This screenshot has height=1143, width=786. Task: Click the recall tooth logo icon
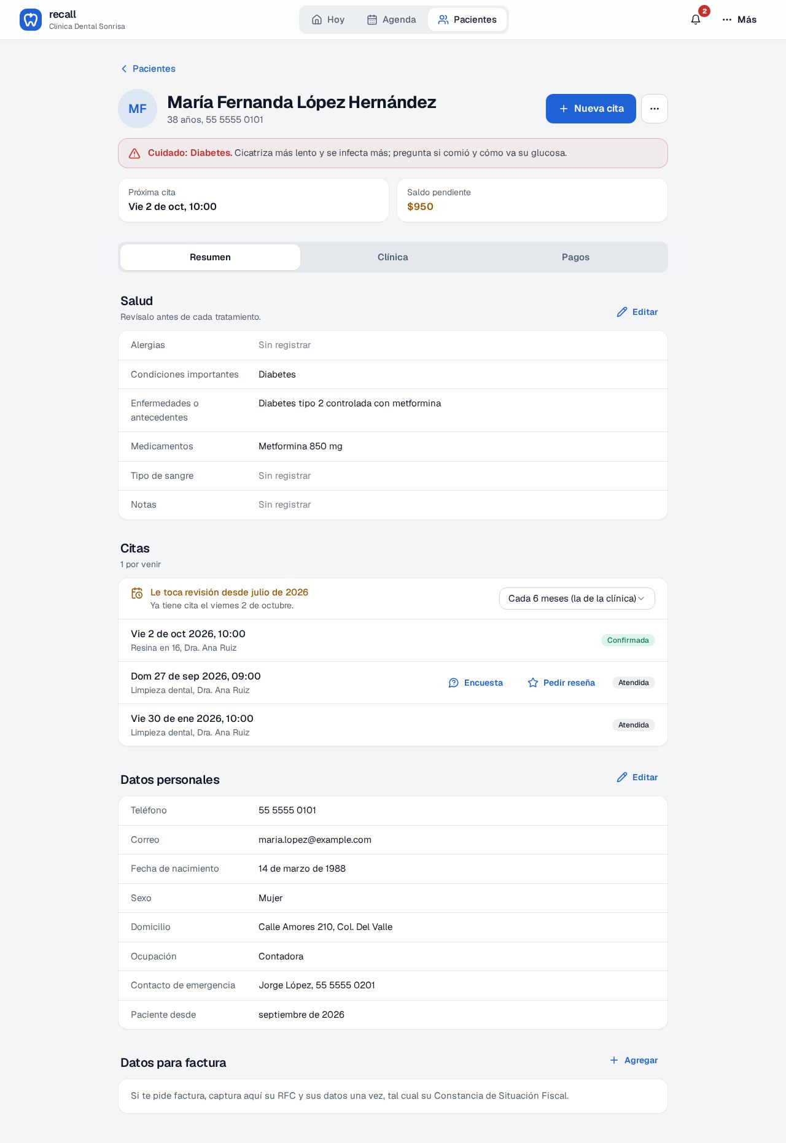31,20
